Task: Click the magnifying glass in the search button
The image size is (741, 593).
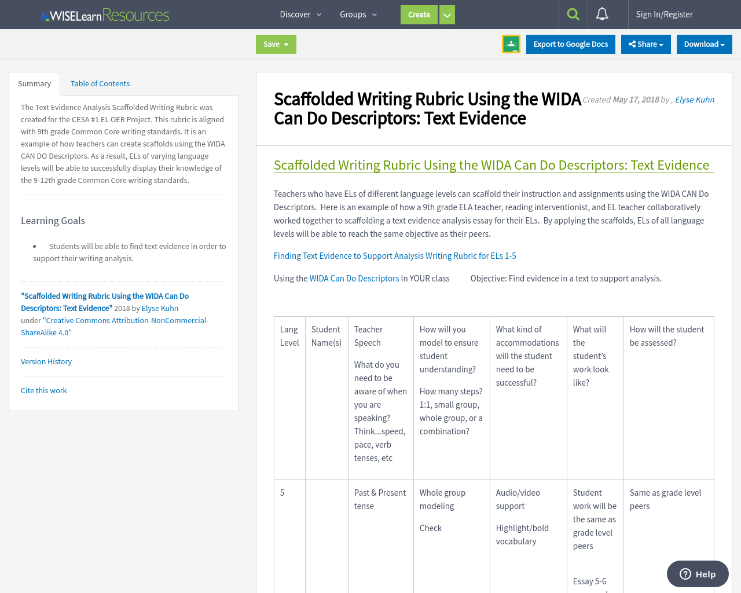Action: [x=572, y=14]
